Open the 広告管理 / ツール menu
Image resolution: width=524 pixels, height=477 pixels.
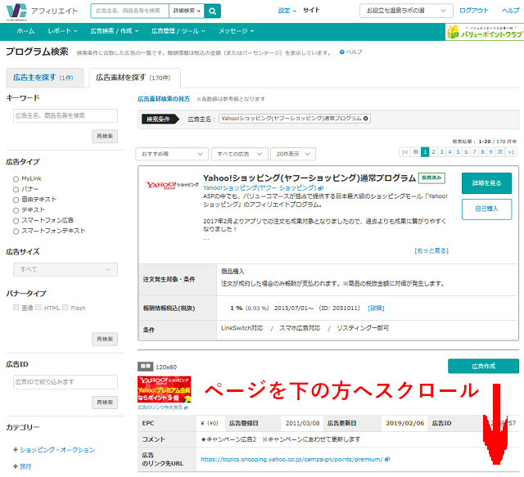pyautogui.click(x=178, y=31)
